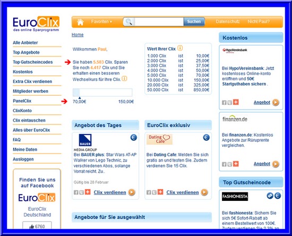Viewport: 292px width, 236px height.
Task: Open Mitglieder werben
Action: pos(31,91)
